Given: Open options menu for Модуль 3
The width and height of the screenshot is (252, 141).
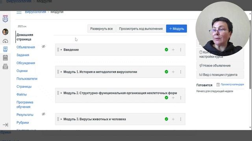Looking at the screenshot, I should (181, 119).
